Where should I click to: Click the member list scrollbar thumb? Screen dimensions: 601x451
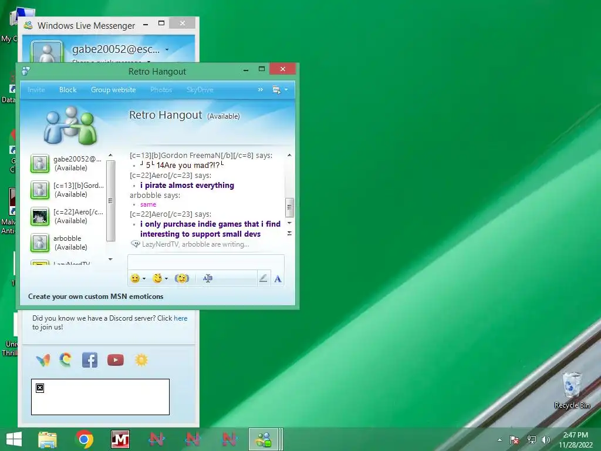click(x=110, y=201)
